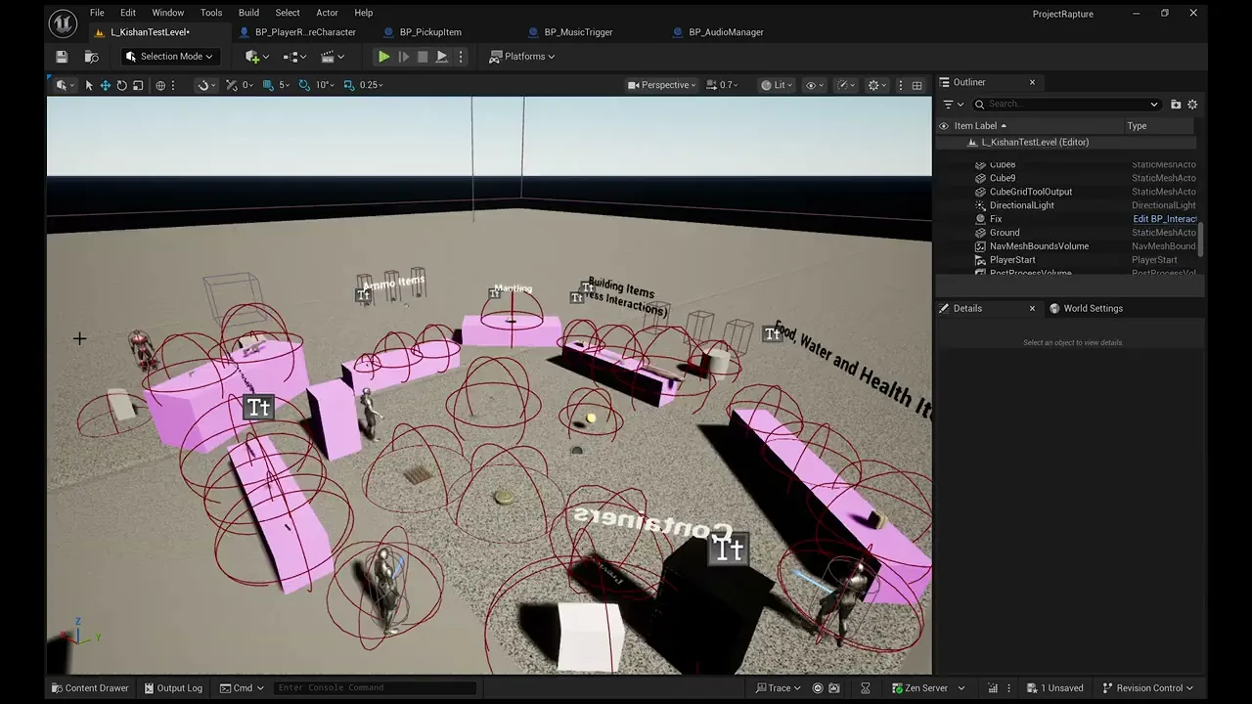The height and width of the screenshot is (704, 1252).
Task: Open the Outliner filter options
Action: pyautogui.click(x=952, y=105)
